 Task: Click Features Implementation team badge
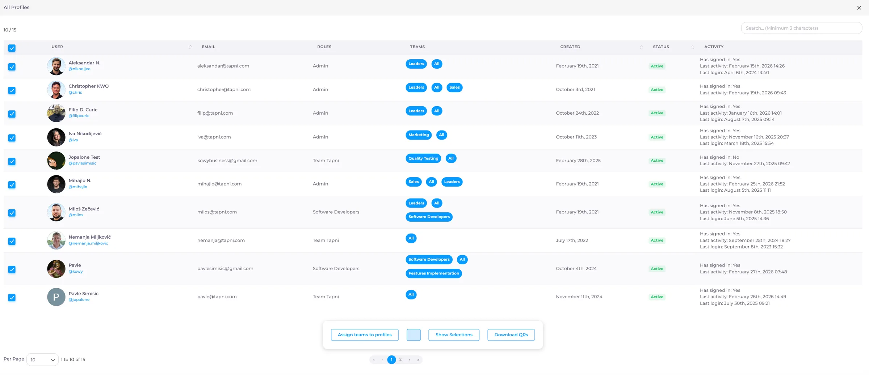[x=434, y=273]
